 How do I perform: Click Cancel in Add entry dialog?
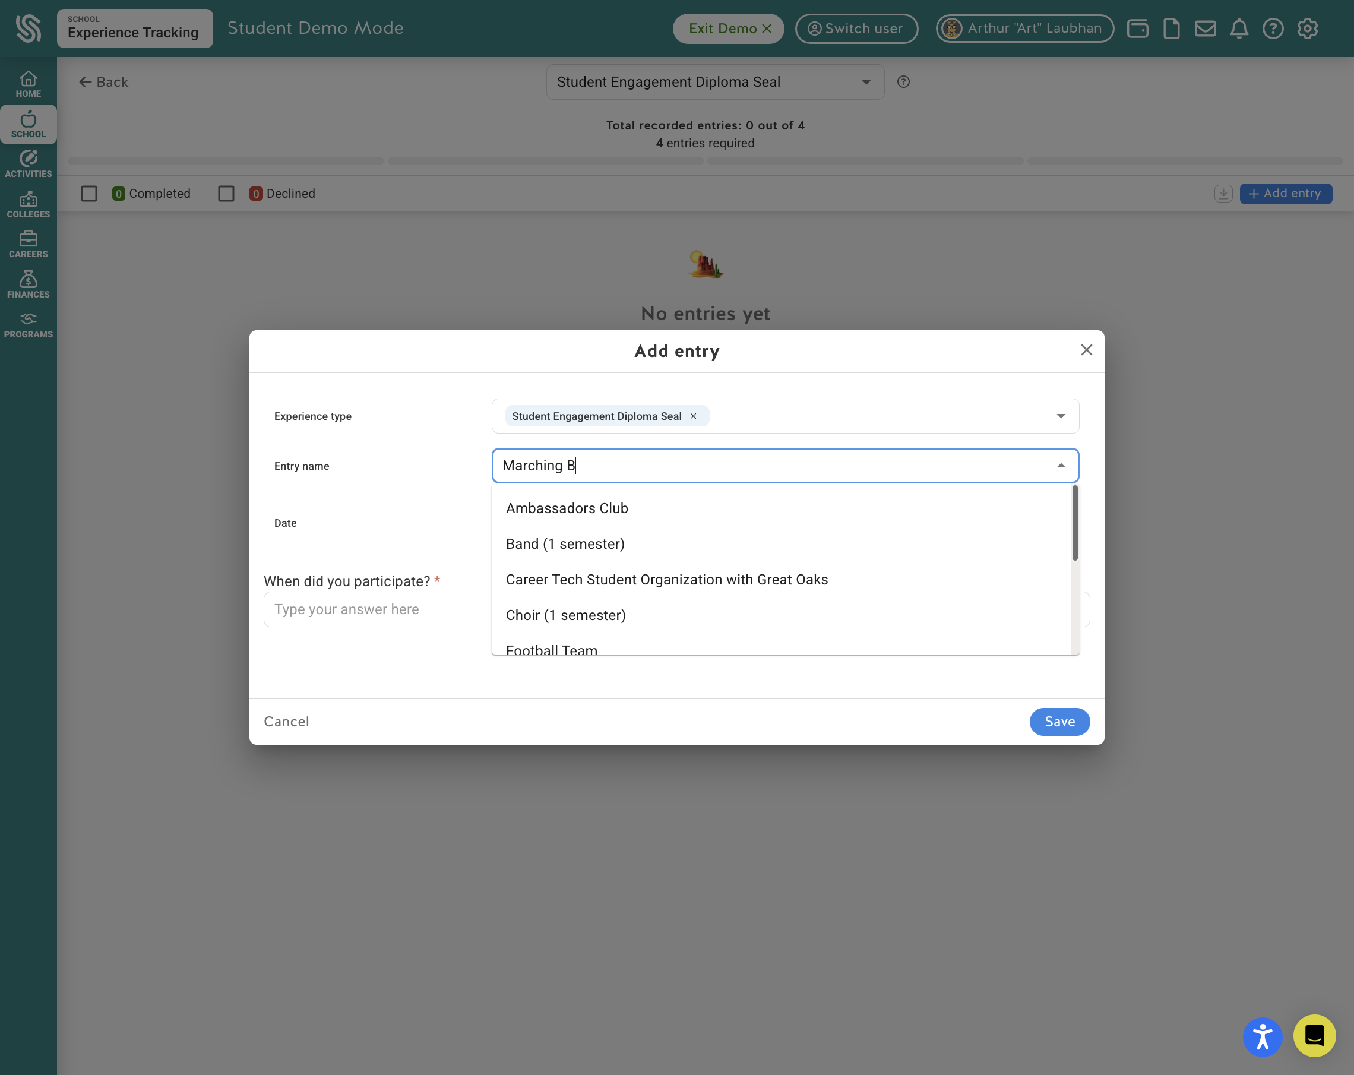286,722
